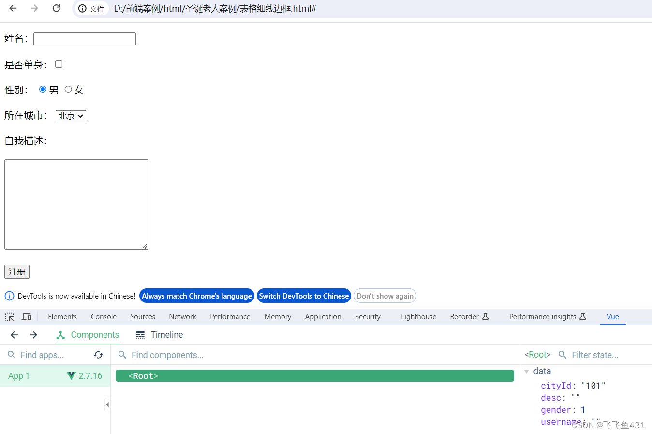Open the Console DevTools tab
The height and width of the screenshot is (434, 652).
click(x=104, y=317)
